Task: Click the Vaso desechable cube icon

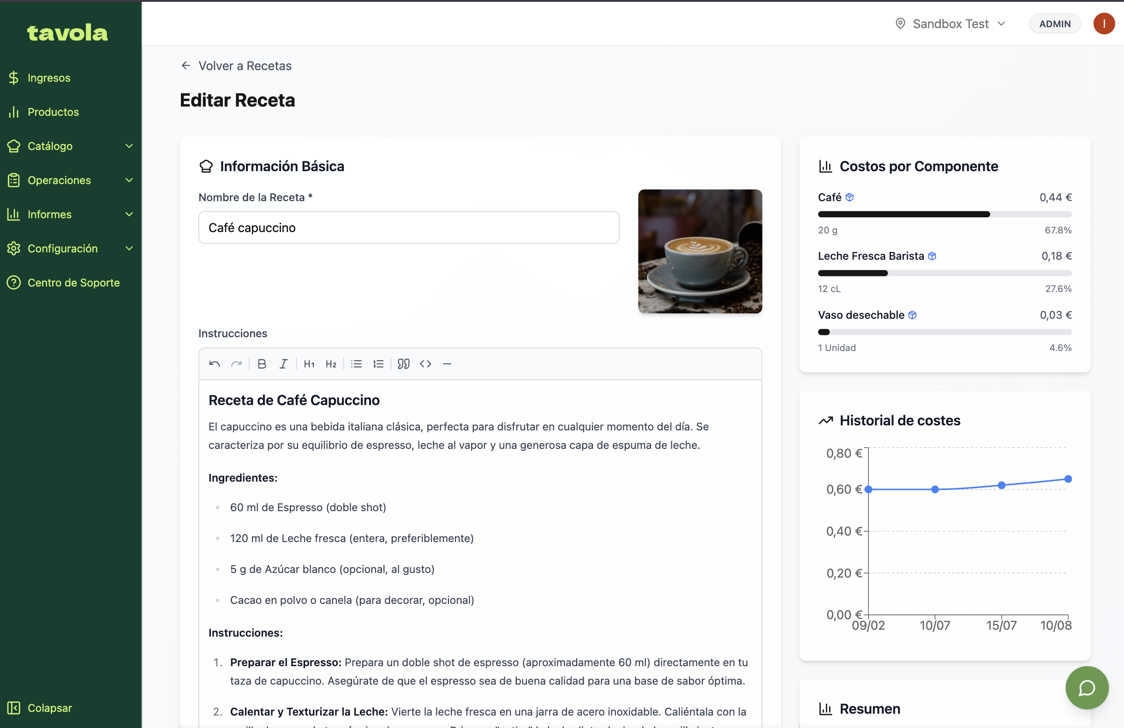Action: point(912,315)
